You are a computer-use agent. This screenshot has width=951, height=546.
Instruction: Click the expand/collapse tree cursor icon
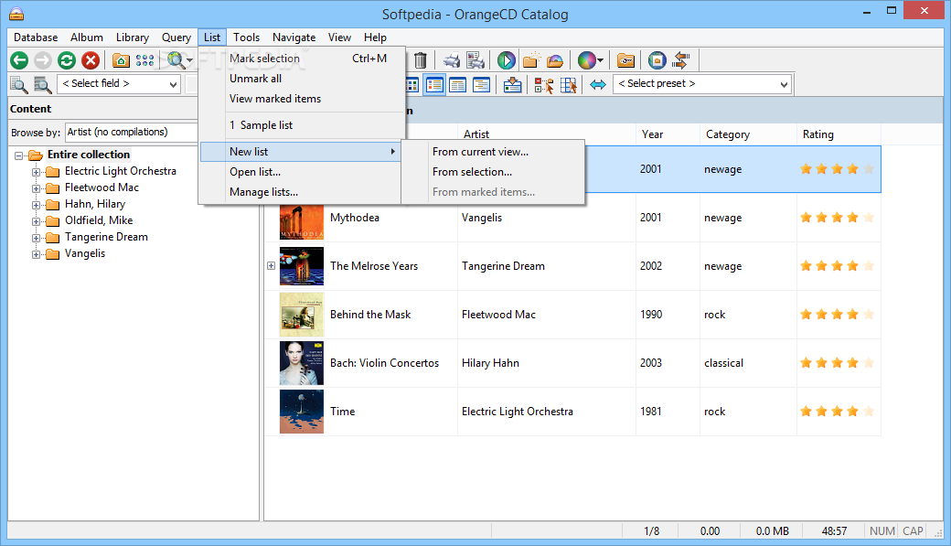coord(543,84)
